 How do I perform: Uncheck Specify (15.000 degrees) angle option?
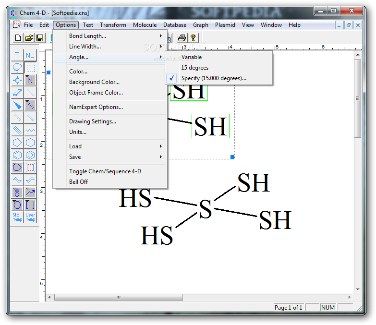(x=218, y=78)
